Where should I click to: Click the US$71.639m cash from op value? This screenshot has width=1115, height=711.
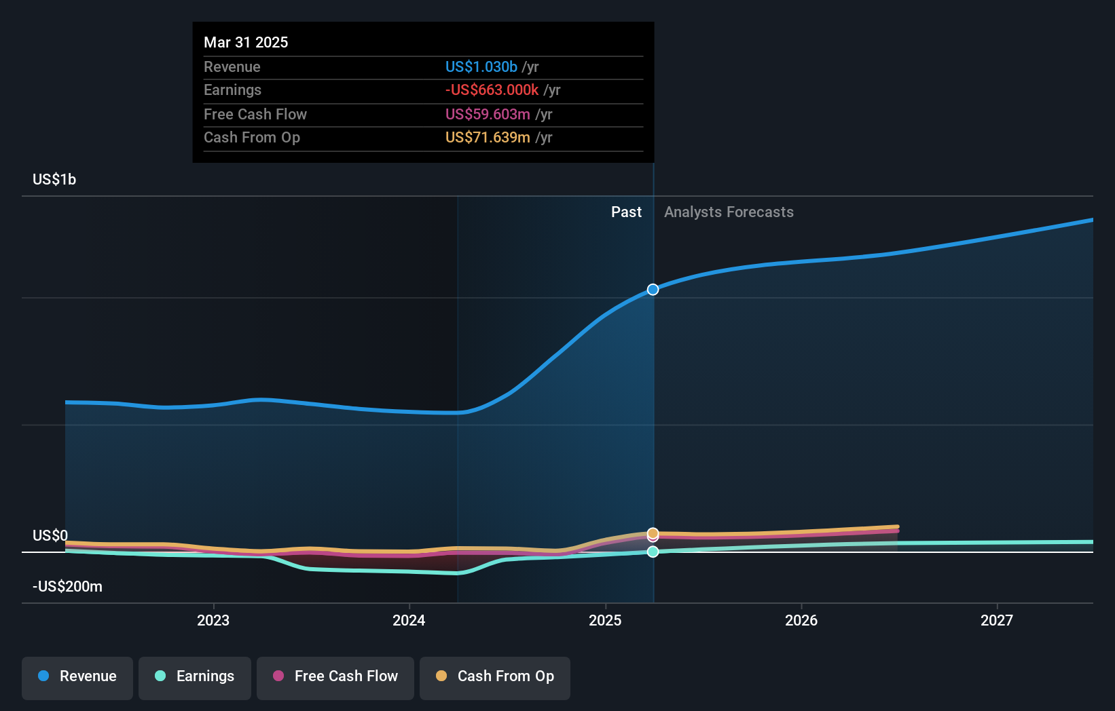pyautogui.click(x=488, y=137)
